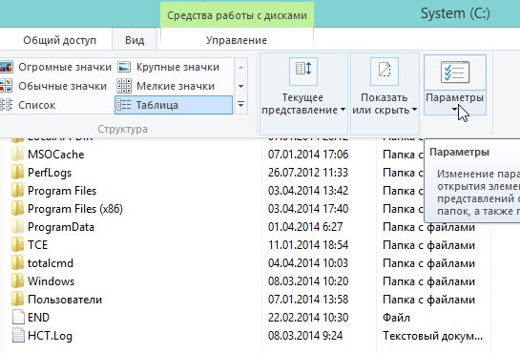Open Показать или скрыть dropdown arrow
This screenshot has width=520, height=353.
414,110
